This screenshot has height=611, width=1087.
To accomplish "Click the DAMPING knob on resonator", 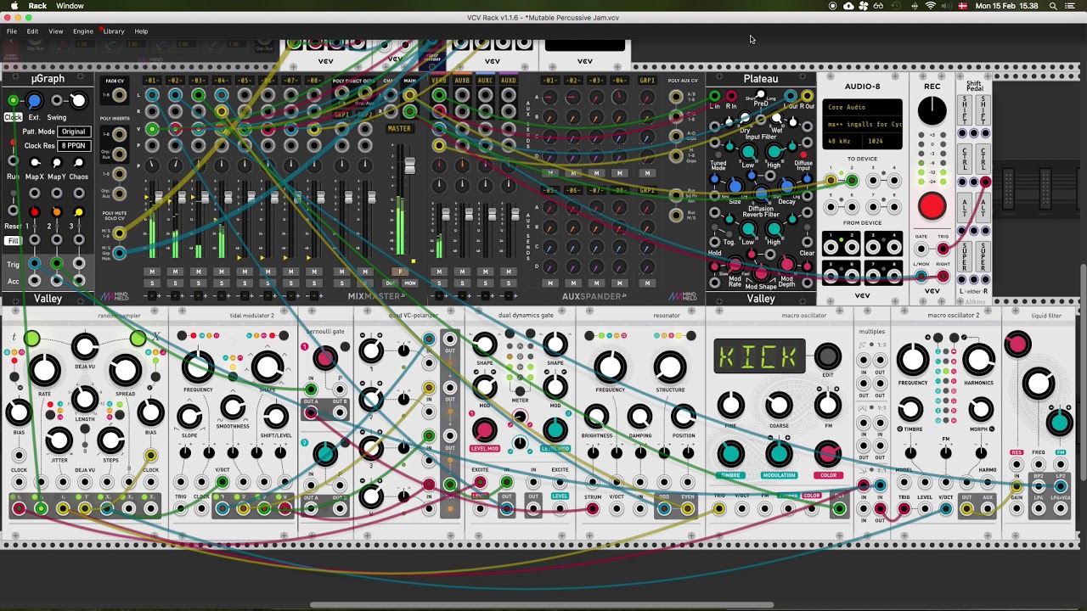I will point(640,417).
